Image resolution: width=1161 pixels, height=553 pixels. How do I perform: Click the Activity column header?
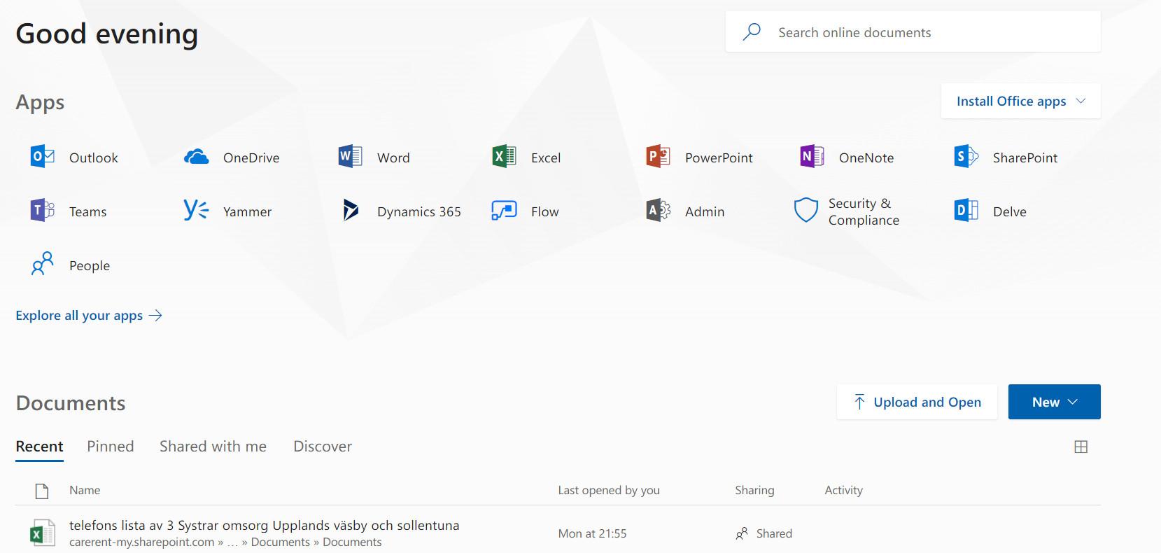tap(843, 490)
